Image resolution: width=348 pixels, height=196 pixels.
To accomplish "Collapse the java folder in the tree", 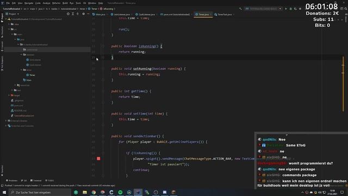I will pyautogui.click(x=15, y=39).
